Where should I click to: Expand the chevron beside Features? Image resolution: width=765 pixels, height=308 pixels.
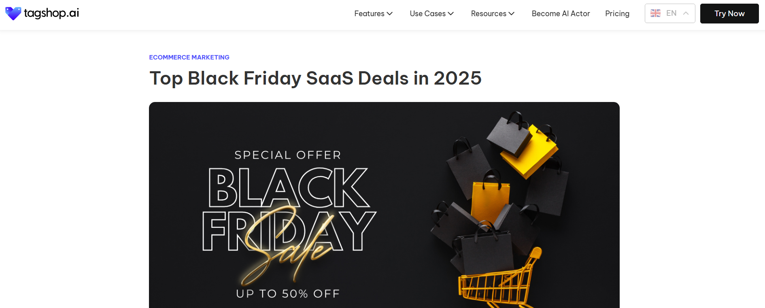pos(390,14)
